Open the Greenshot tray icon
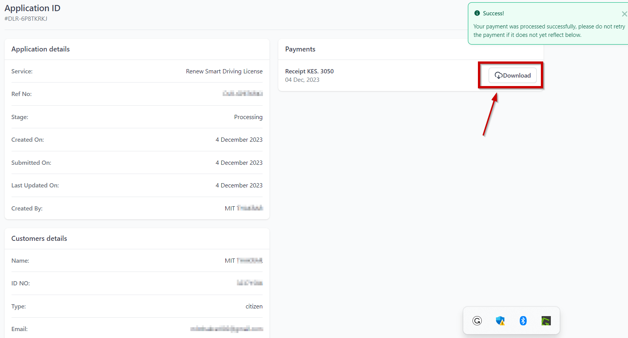This screenshot has height=338, width=628. [546, 321]
